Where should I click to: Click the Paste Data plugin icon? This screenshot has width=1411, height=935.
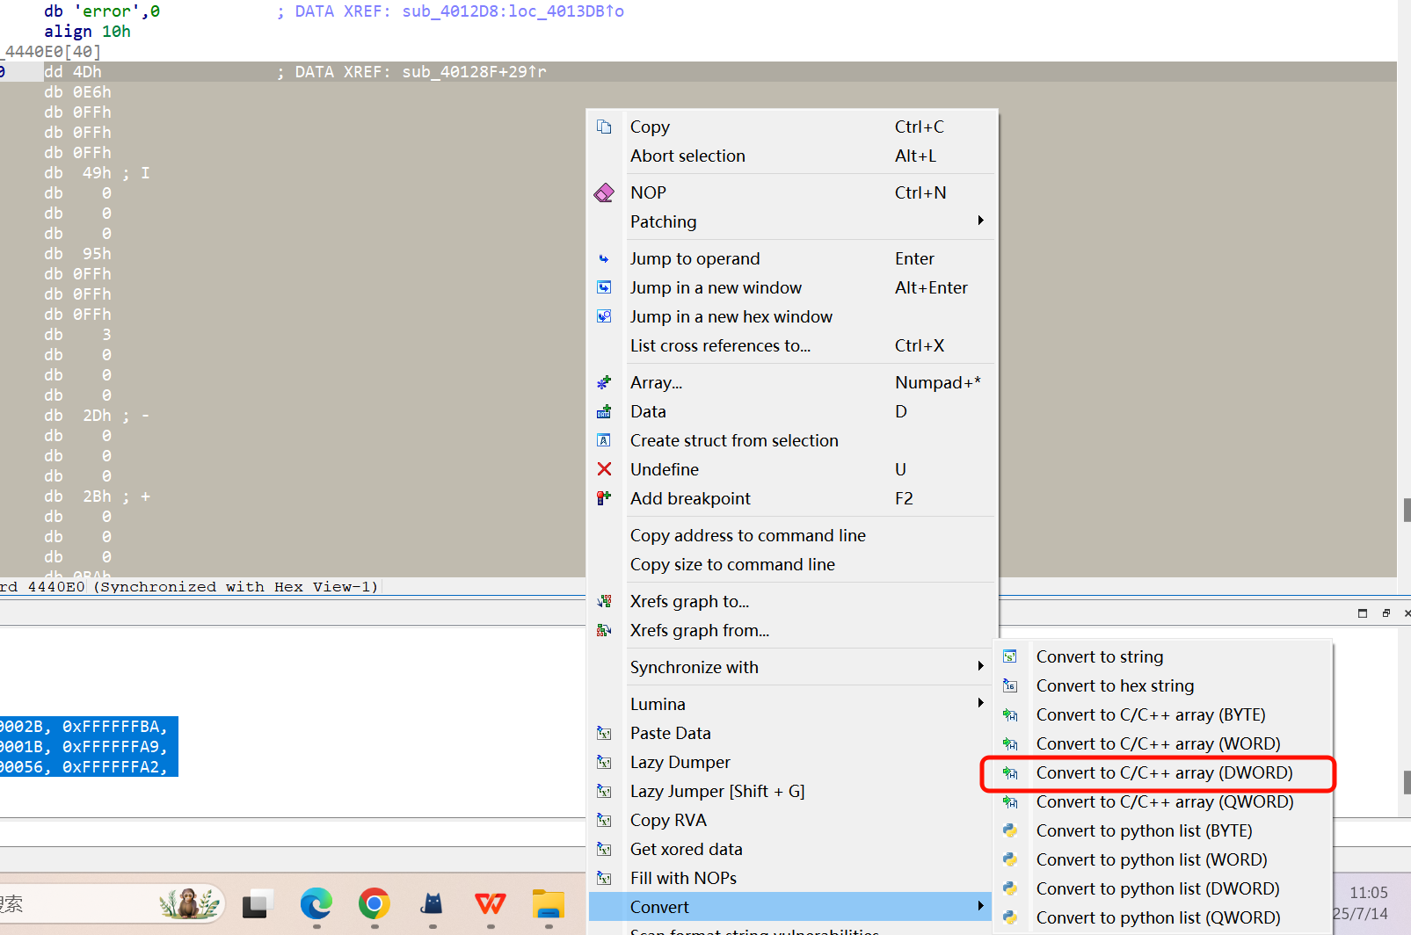click(604, 733)
